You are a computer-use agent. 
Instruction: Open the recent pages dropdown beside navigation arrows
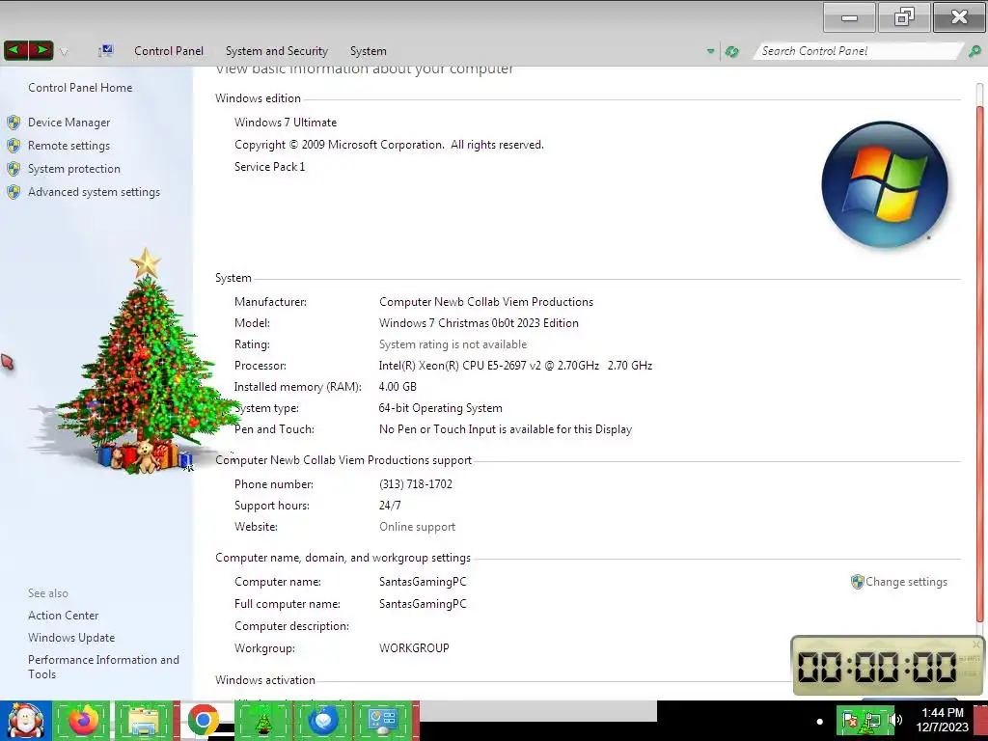click(64, 52)
